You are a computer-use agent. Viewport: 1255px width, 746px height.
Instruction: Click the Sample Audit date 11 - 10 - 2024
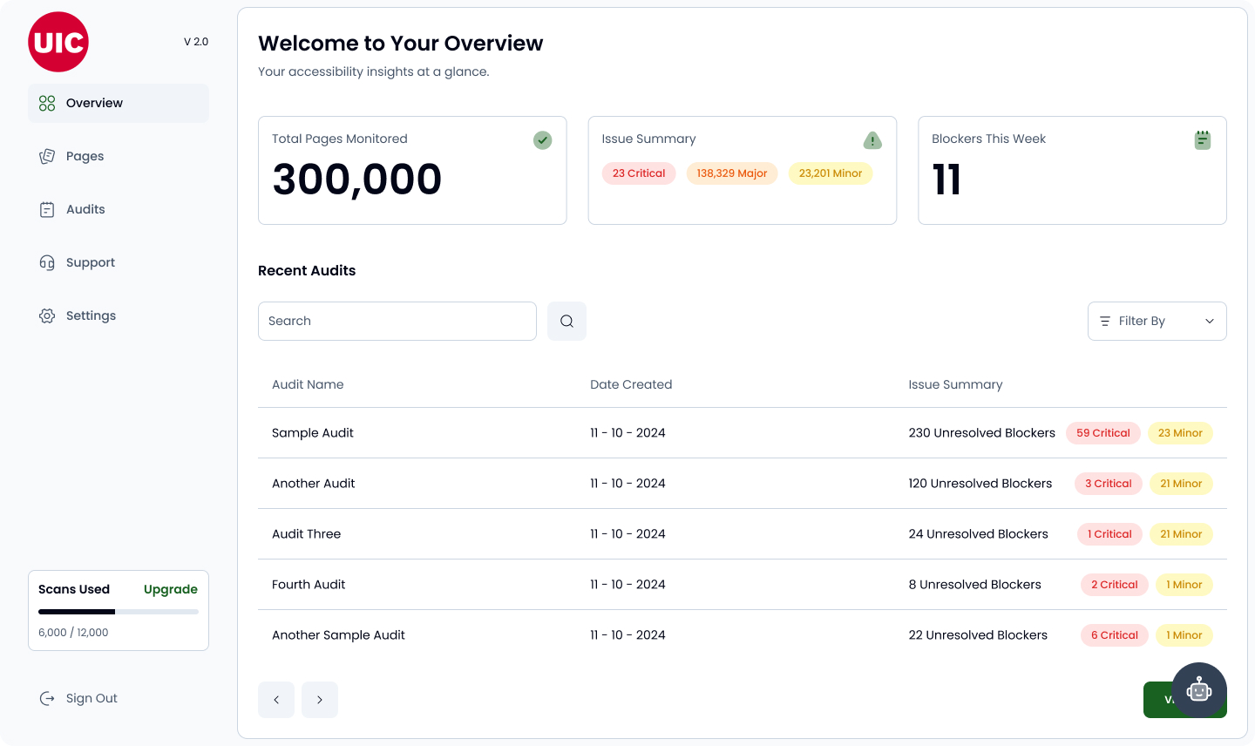[627, 433]
